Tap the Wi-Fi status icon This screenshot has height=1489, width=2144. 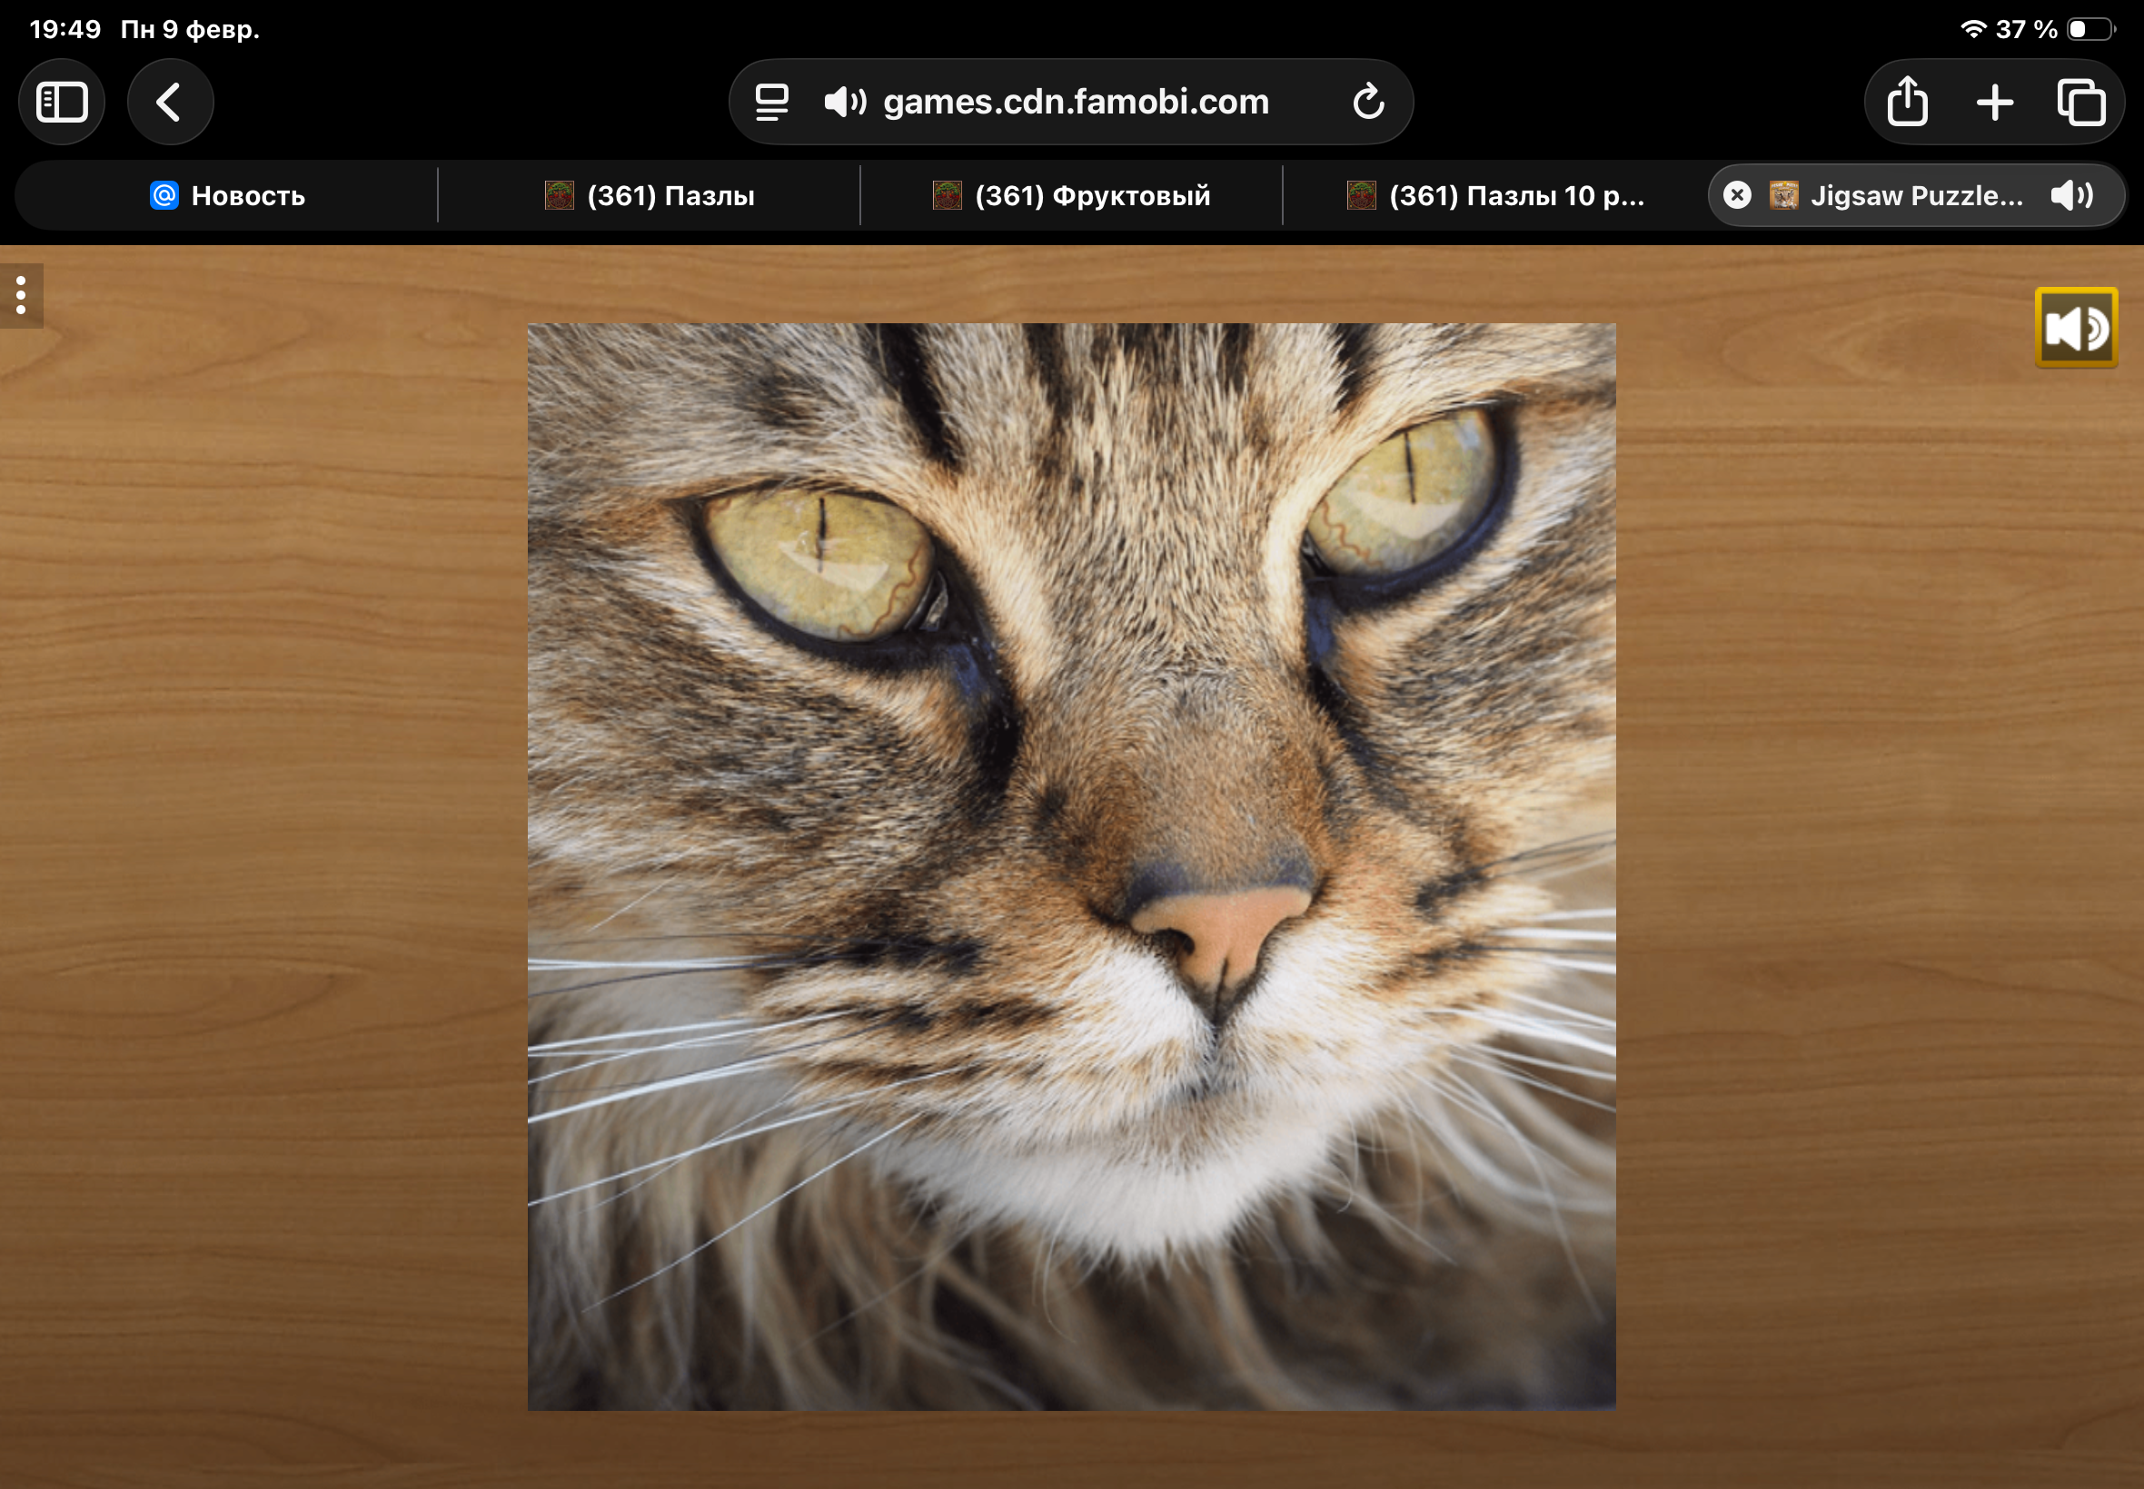click(1972, 30)
